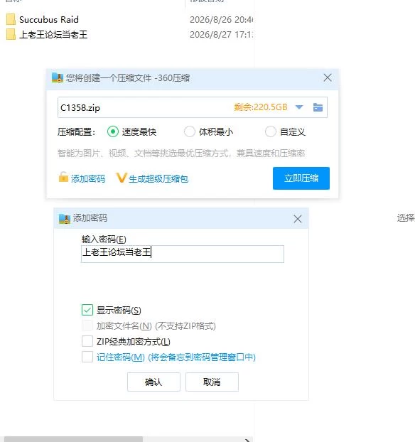Screen dimensions: 415x442
Task: Click the 立即压缩 button
Action: (301, 178)
